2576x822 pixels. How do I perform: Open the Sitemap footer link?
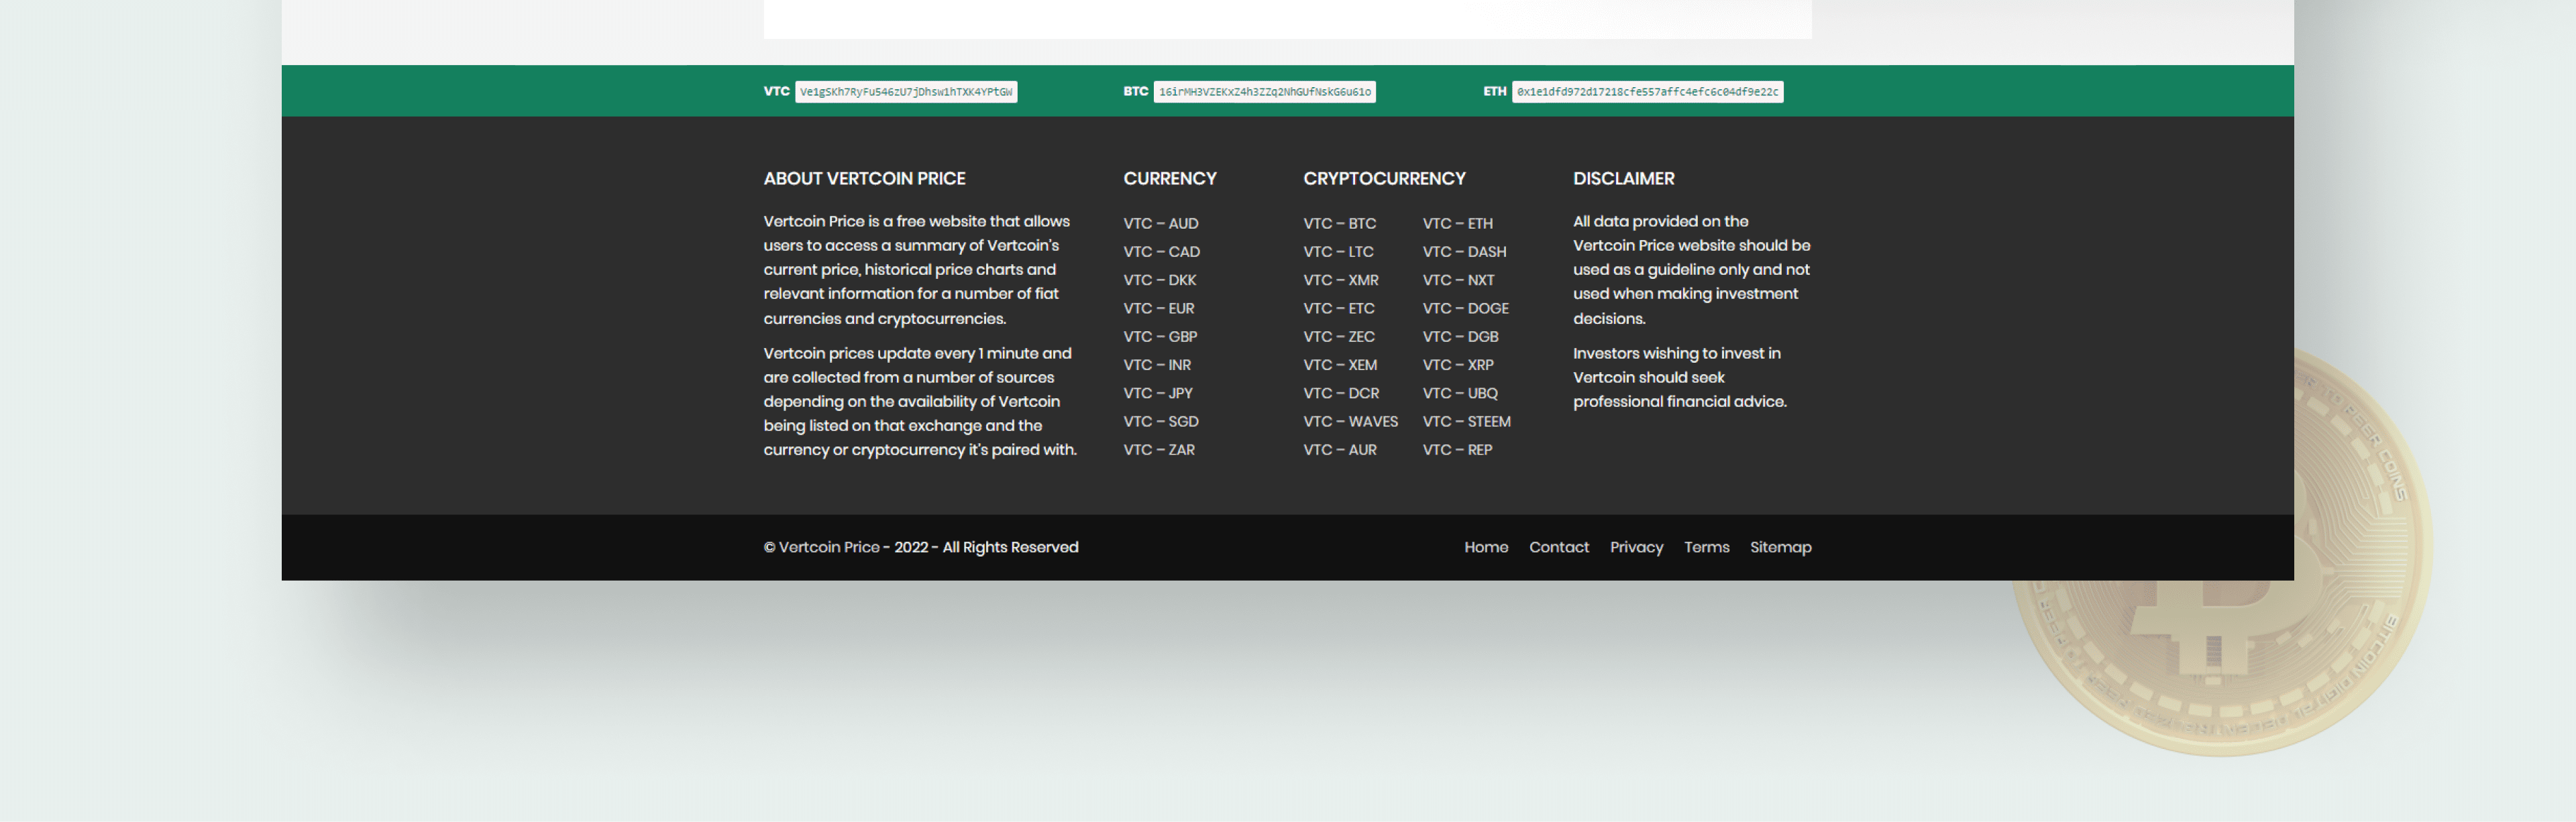point(1780,547)
